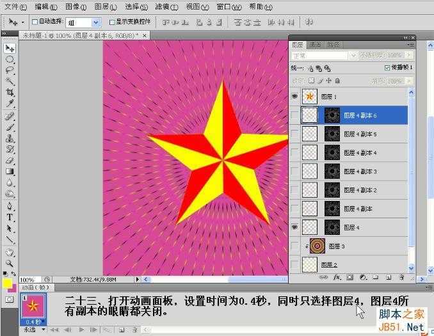
Task: Hide the 图层 1 layer eye
Action: 295,96
